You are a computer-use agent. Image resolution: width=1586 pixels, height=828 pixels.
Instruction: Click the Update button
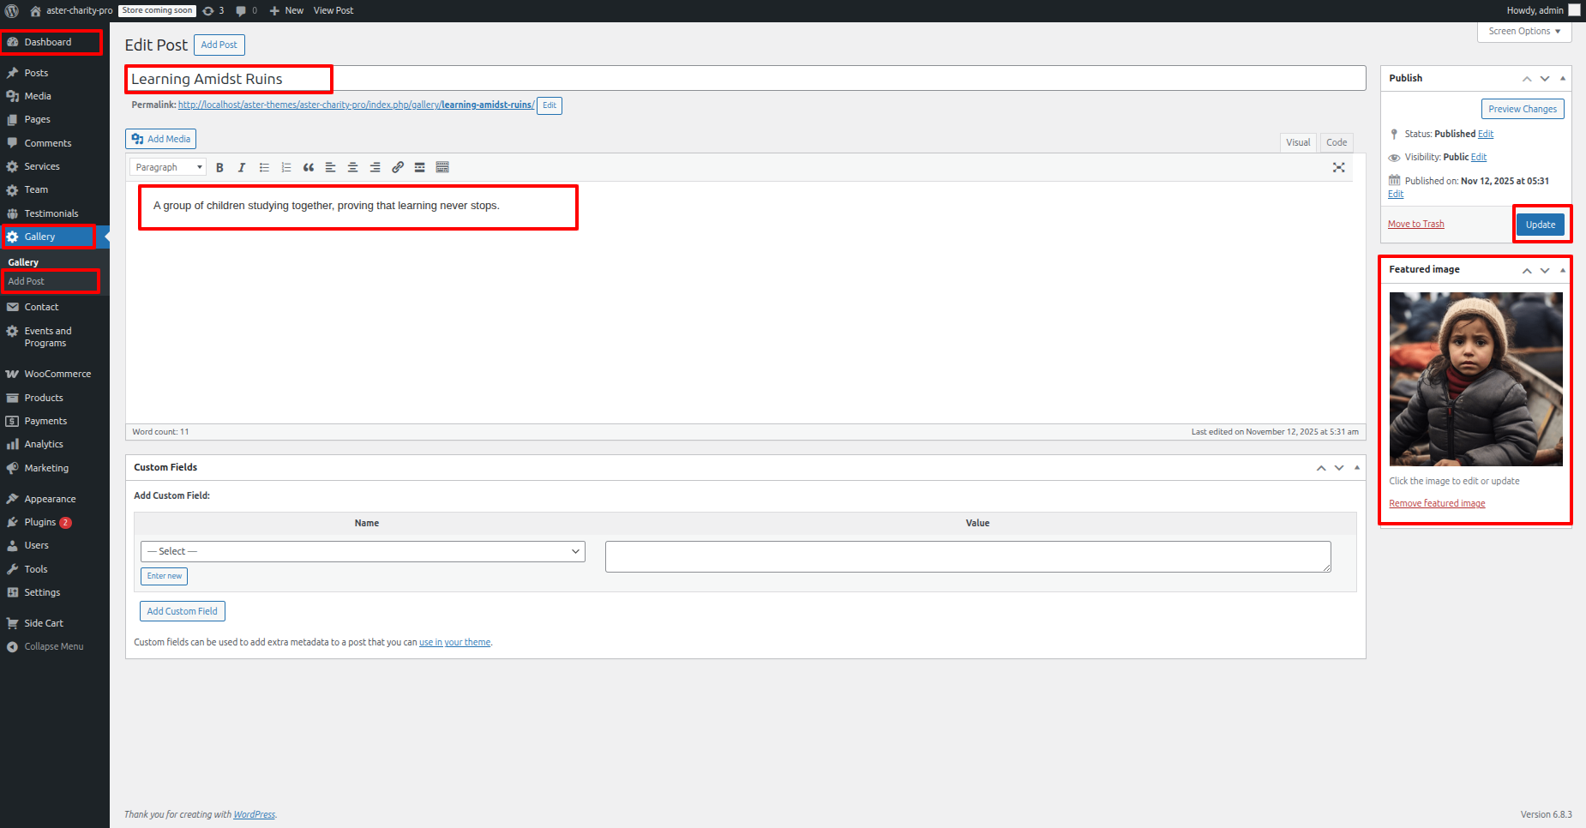click(1540, 225)
